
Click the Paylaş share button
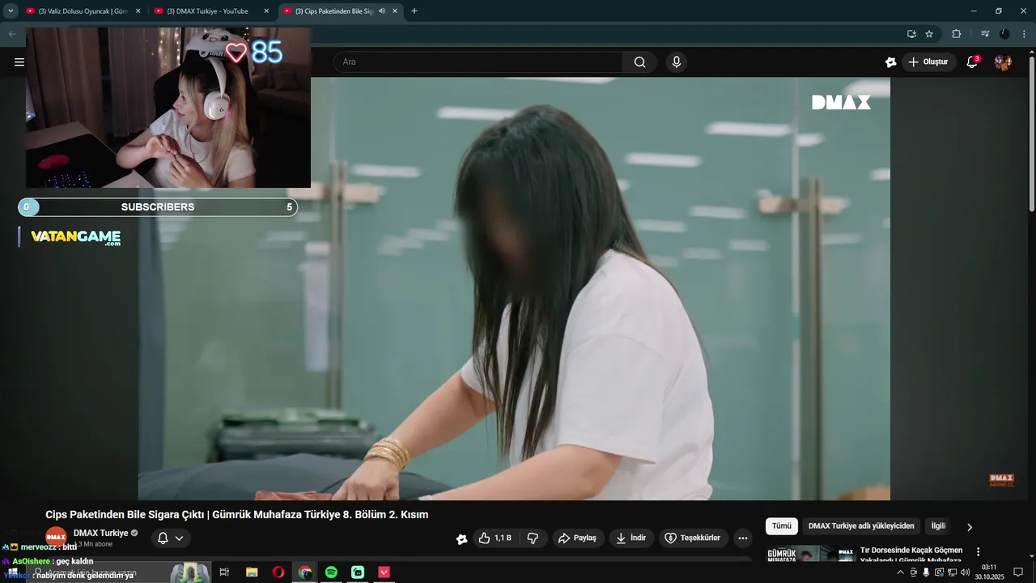(x=578, y=538)
